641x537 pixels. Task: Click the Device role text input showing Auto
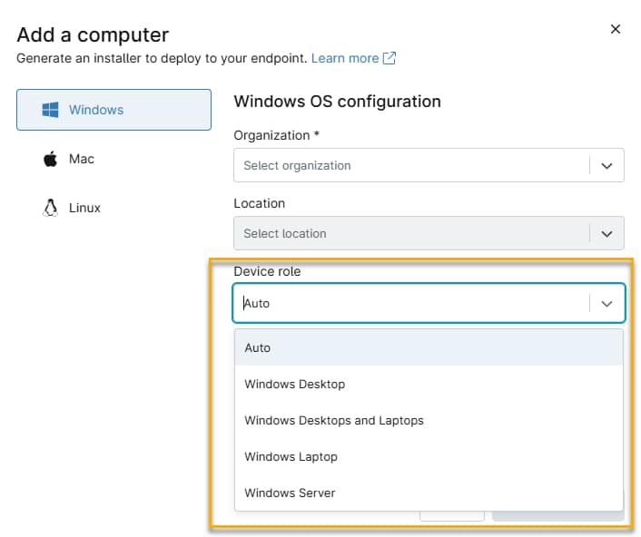point(410,304)
